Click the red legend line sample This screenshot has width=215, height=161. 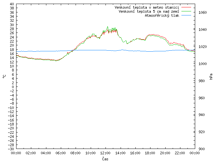[186, 7]
